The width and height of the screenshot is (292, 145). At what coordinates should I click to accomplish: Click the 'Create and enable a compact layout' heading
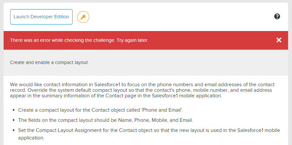49,62
